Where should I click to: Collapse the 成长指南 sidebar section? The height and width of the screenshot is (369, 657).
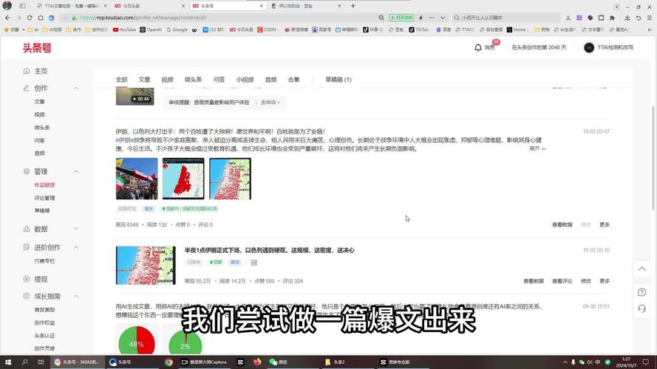pos(76,296)
